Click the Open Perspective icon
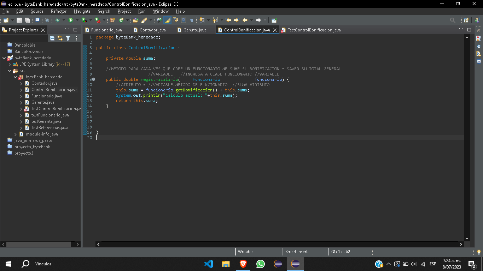The image size is (483, 271). point(466,20)
